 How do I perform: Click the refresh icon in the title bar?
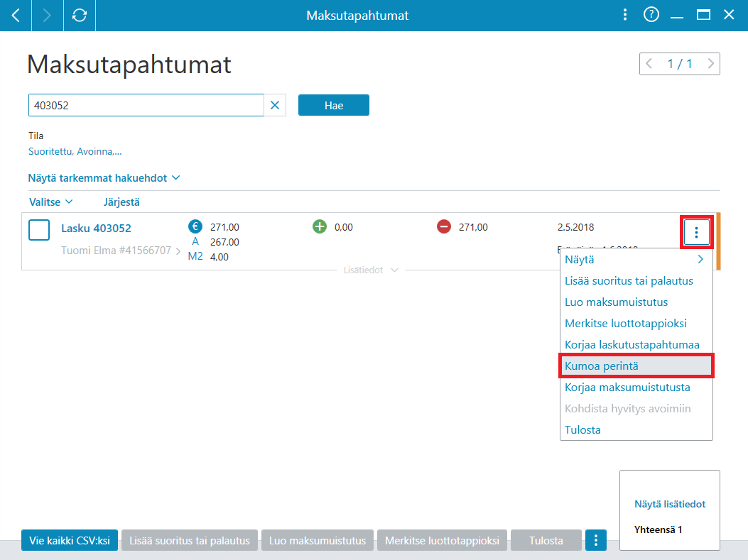tap(79, 15)
